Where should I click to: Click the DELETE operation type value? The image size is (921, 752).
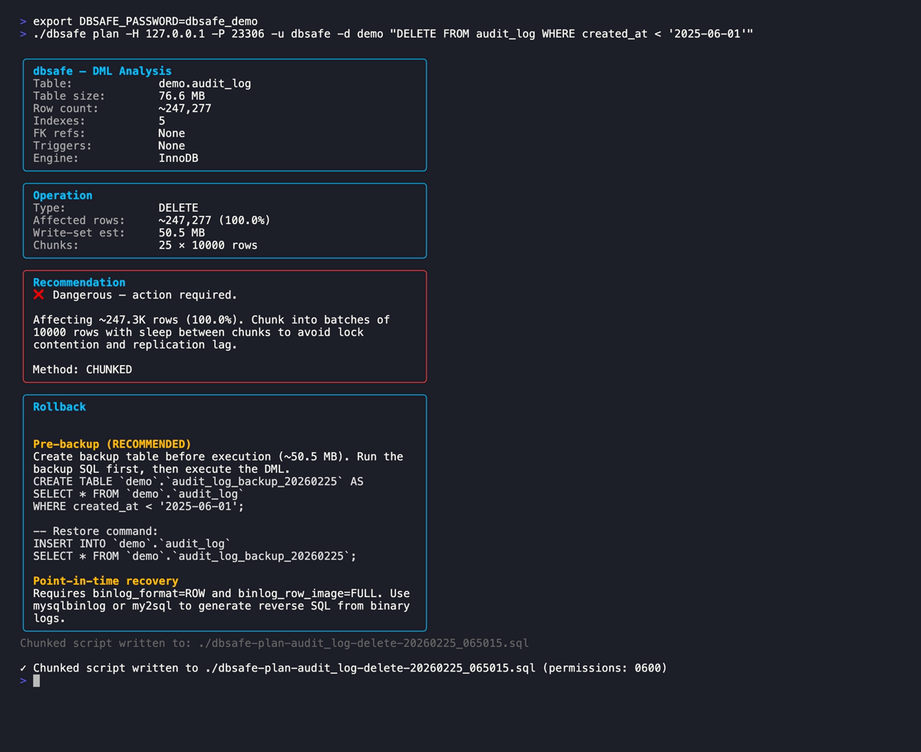point(178,208)
